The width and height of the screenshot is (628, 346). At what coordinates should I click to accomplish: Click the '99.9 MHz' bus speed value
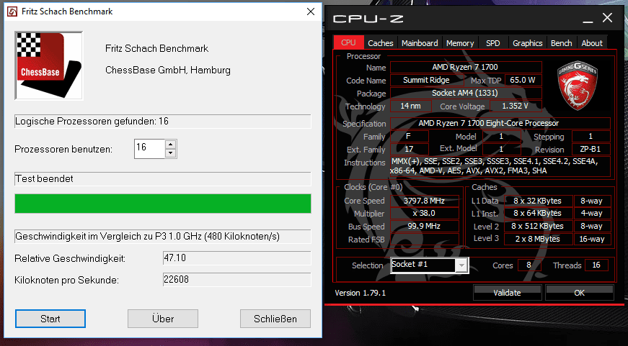[424, 226]
